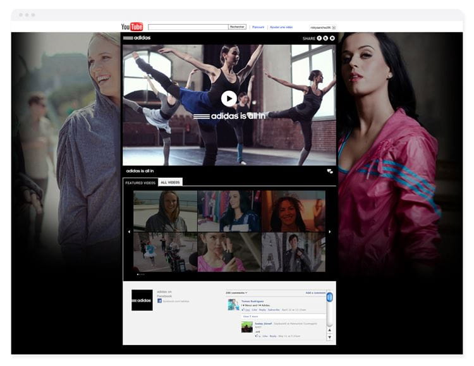The image size is (474, 366).
Task: Click the adidas logo in the channel header
Action: pos(137,38)
